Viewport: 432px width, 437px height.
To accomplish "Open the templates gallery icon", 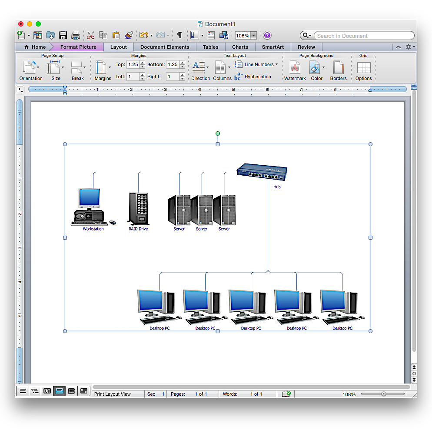I will click(38, 35).
